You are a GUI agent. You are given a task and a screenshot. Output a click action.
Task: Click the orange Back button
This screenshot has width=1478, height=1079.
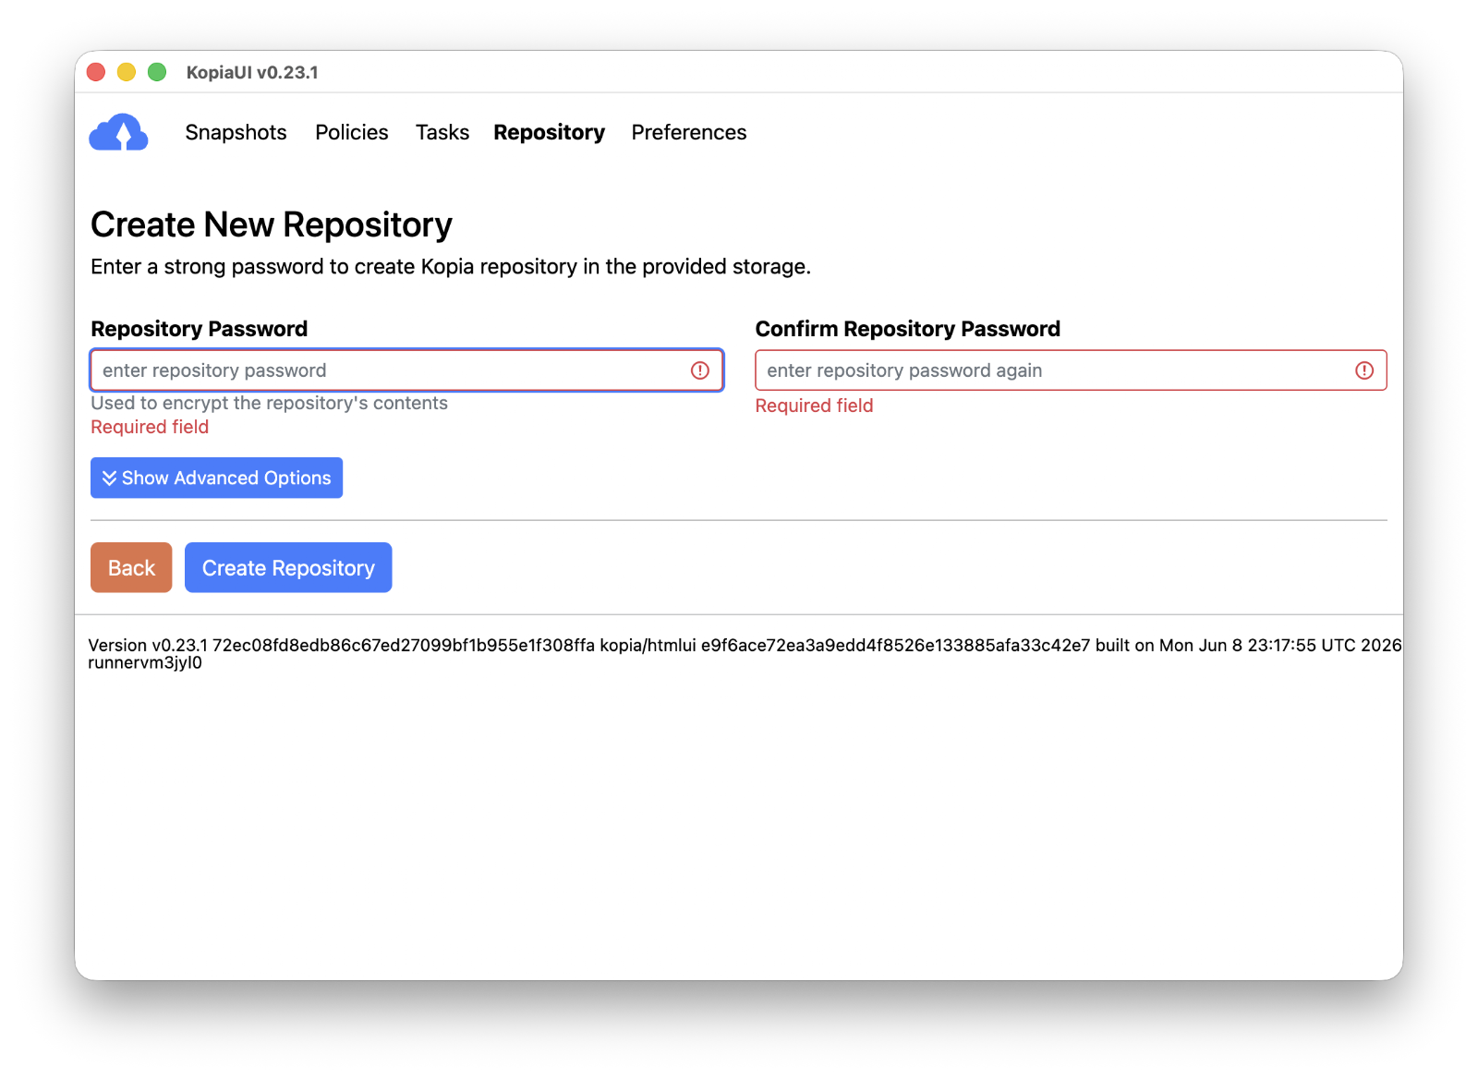[131, 567]
